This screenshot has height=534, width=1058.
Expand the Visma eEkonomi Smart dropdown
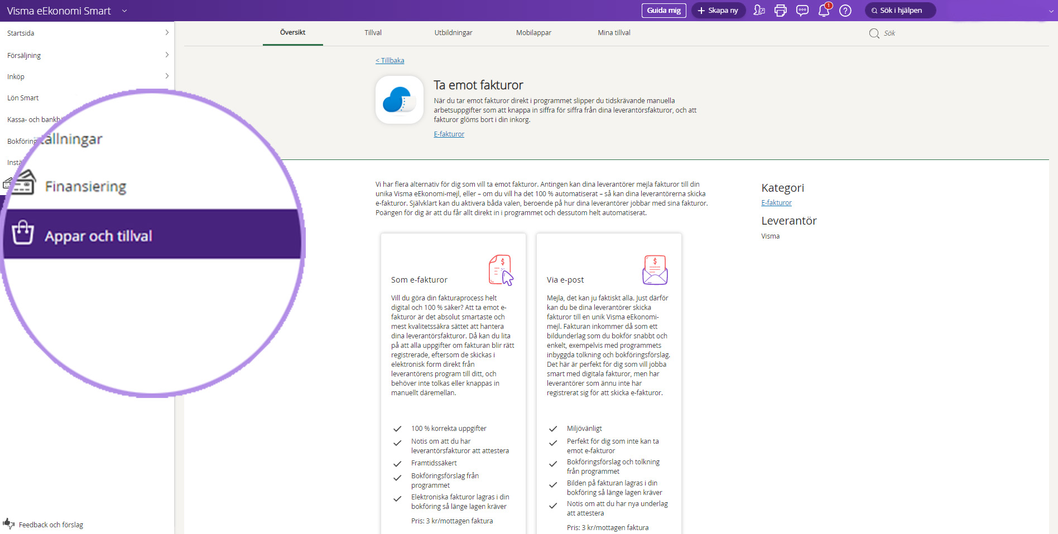124,11
